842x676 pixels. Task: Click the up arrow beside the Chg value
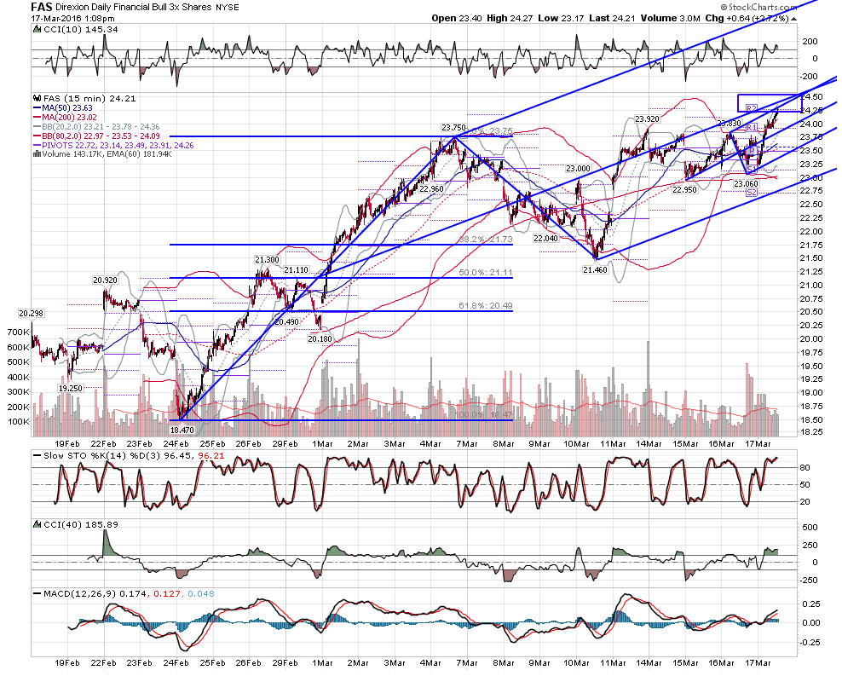(x=793, y=18)
